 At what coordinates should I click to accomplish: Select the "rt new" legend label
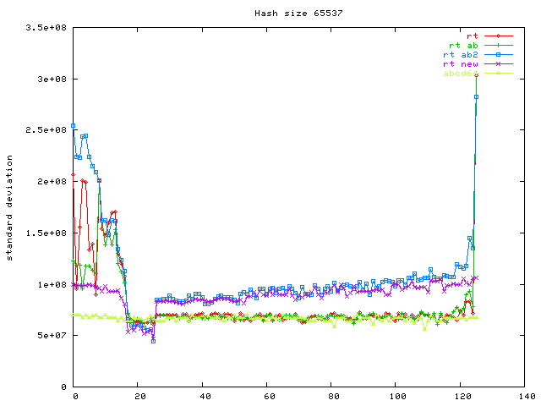(x=461, y=64)
